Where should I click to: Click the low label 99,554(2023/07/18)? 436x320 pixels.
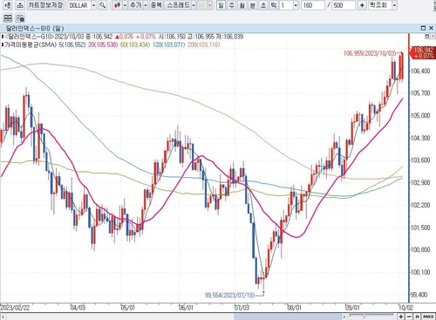pyautogui.click(x=229, y=295)
